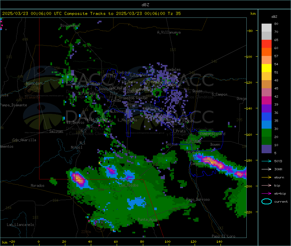Click the '5' dBZ scale value label
The image size is (291, 246).
[275, 153]
